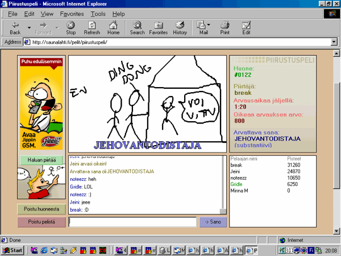Click the Print toolbar icon
Image resolution: width=341 pixels, height=256 pixels.
click(x=224, y=28)
